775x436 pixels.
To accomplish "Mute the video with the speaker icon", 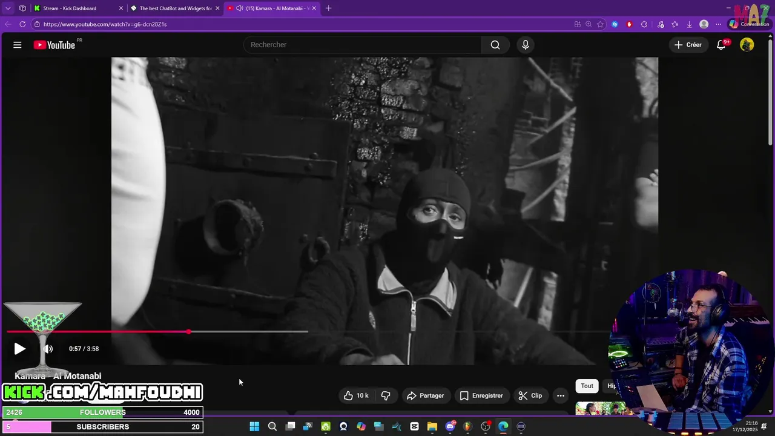I will 48,349.
